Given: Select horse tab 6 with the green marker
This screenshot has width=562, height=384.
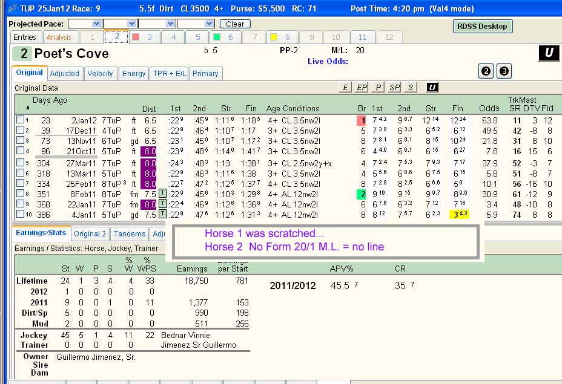Looking at the screenshot, I should (x=225, y=37).
